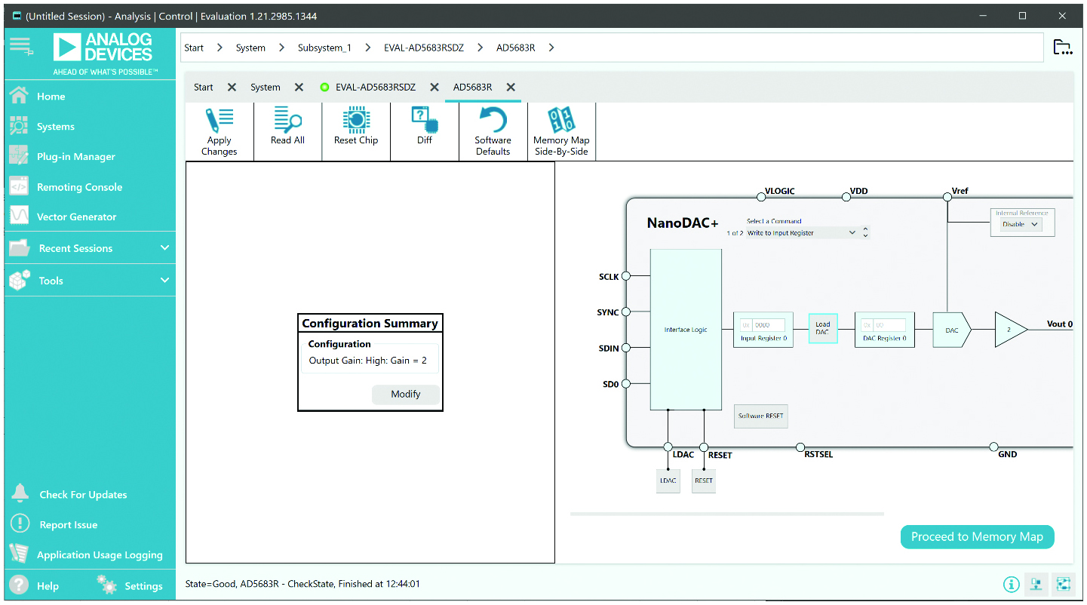Open the Internal Reference dropdown

pyautogui.click(x=1021, y=225)
